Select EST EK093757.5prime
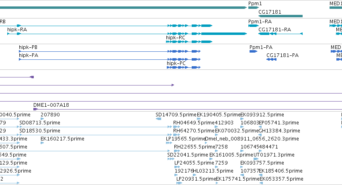342x185 pixels. (x=262, y=163)
